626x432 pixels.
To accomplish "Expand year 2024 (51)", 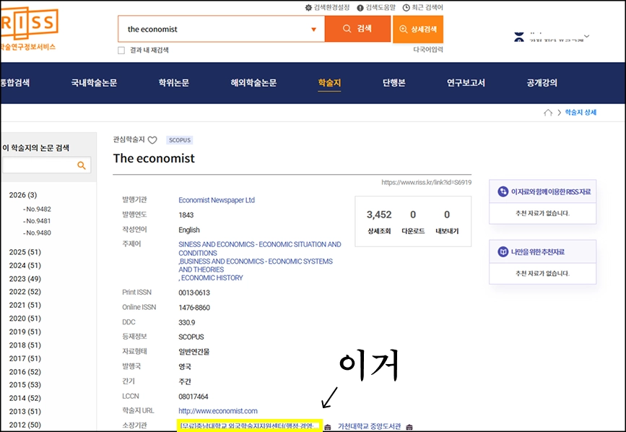I will coord(25,265).
